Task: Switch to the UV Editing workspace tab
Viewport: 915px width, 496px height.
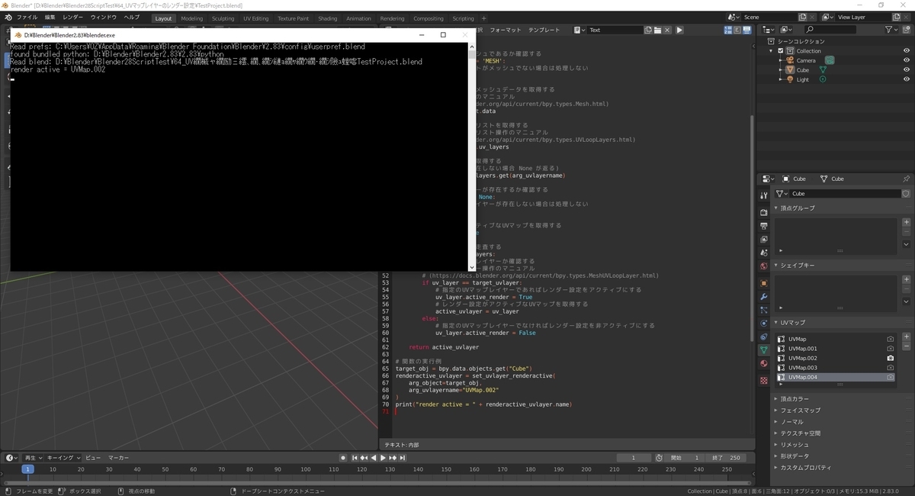Action: (x=256, y=18)
